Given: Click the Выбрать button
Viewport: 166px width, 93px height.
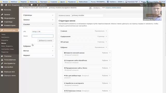Looking at the screenshot, I should [97, 8].
